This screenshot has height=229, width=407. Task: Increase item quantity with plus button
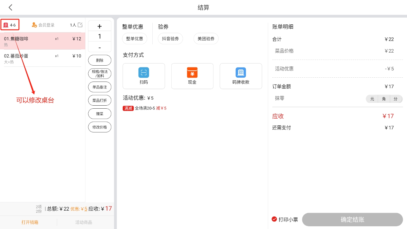(99, 26)
